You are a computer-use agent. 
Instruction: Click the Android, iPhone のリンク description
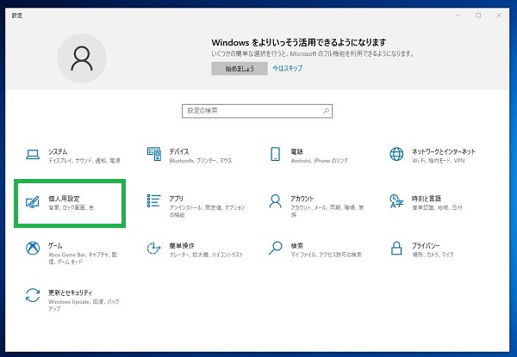(x=319, y=161)
